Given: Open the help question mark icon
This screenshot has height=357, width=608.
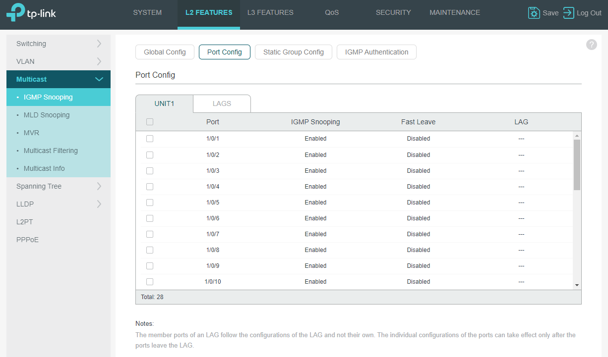Looking at the screenshot, I should (592, 45).
